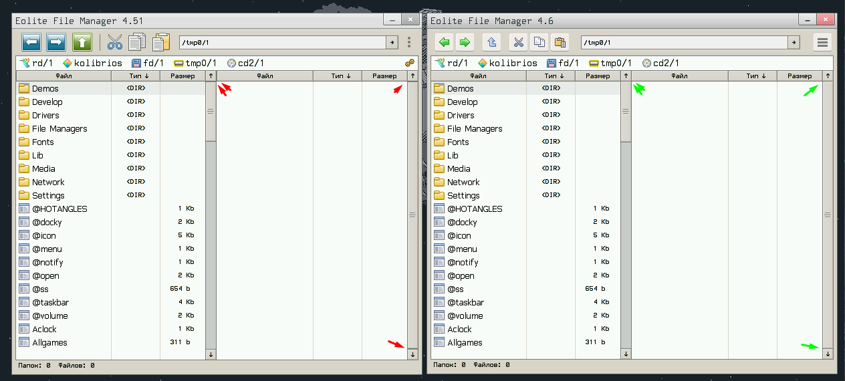Screen dimensions: 845x381
Task: Click blue forward arrow in Eolite 4.51
Action: click(x=56, y=43)
